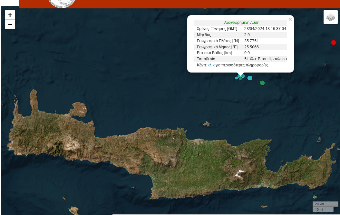Zoom in on the map
The height and width of the screenshot is (215, 340).
click(x=10, y=15)
